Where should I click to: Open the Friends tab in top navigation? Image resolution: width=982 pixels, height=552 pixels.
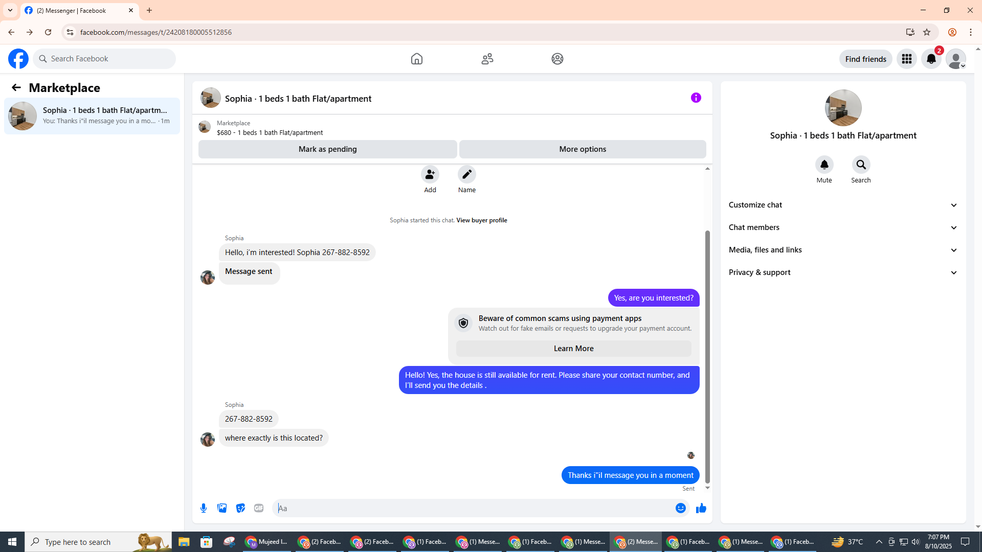pyautogui.click(x=487, y=59)
